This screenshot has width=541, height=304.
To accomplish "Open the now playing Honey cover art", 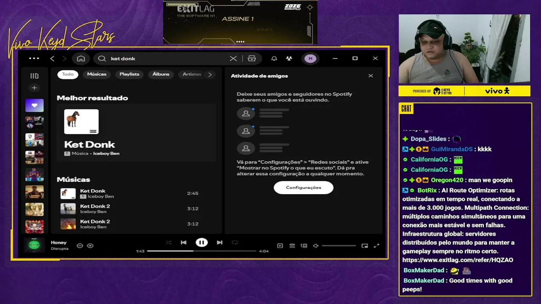I will coord(34,245).
